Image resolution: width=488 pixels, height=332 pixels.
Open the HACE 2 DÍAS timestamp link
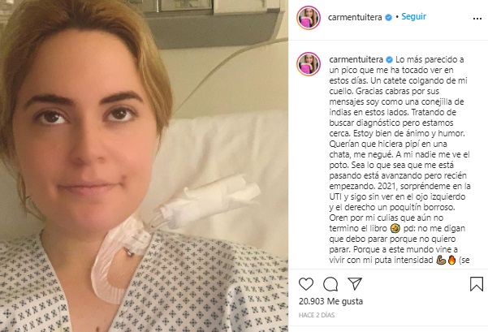pyautogui.click(x=317, y=315)
